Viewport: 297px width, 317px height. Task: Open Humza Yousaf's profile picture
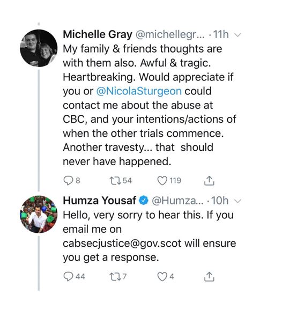pyautogui.click(x=39, y=215)
